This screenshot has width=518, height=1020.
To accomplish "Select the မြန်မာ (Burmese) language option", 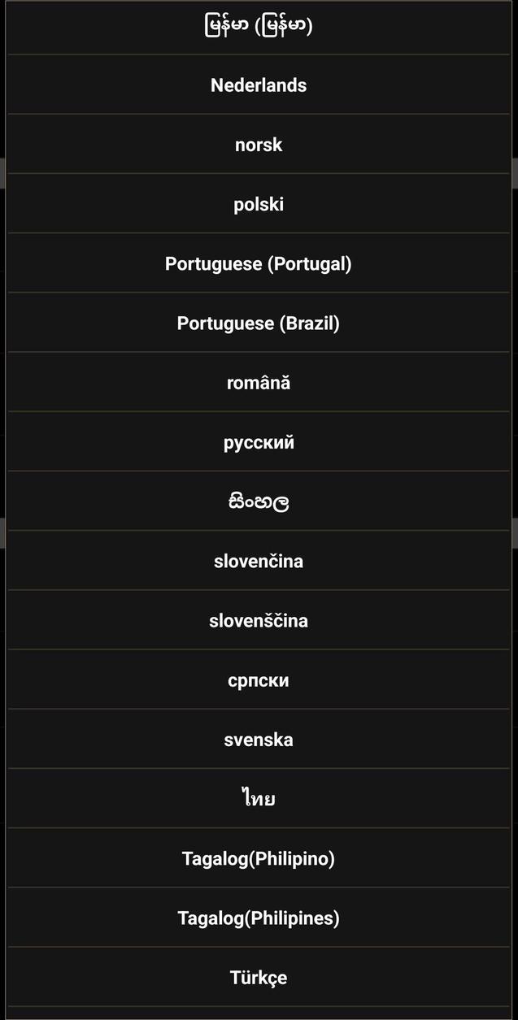I will [x=259, y=25].
